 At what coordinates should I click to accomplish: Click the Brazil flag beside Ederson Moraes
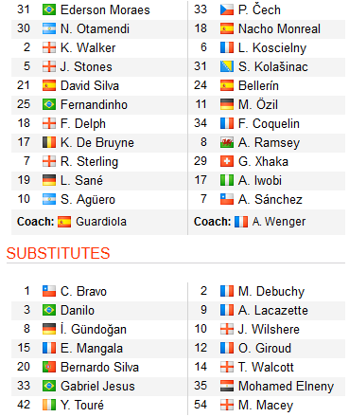tap(49, 9)
